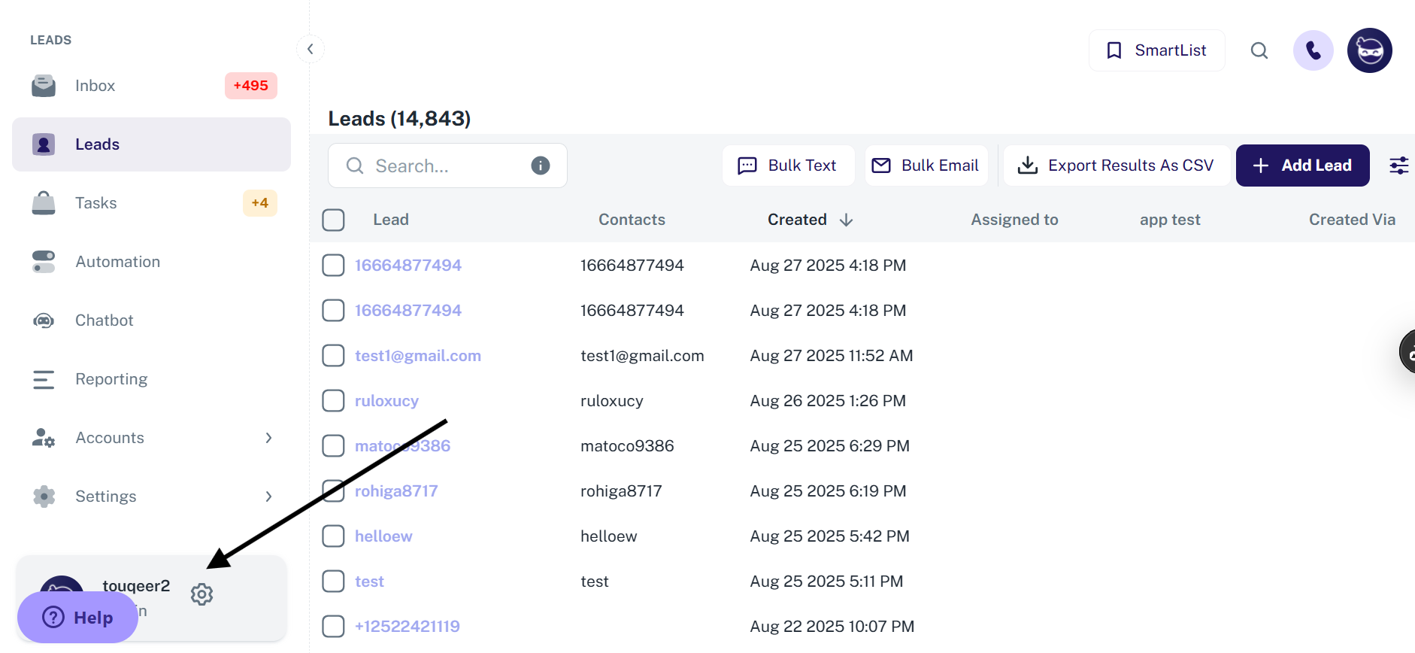Expand the Accounts submenu chevron
Image resolution: width=1415 pixels, height=653 pixels.
[x=268, y=438]
